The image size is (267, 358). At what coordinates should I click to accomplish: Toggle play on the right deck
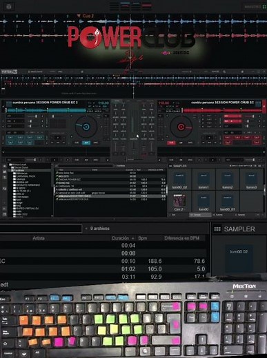[x=181, y=143]
